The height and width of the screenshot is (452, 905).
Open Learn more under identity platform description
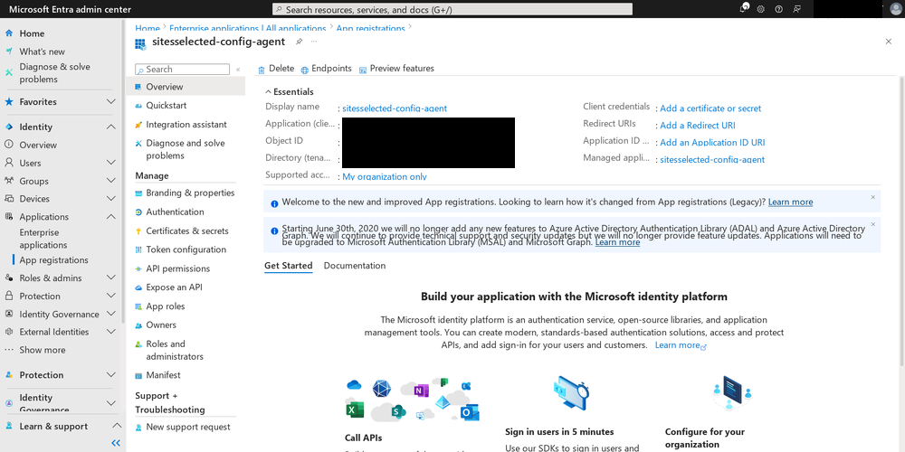[x=681, y=344]
